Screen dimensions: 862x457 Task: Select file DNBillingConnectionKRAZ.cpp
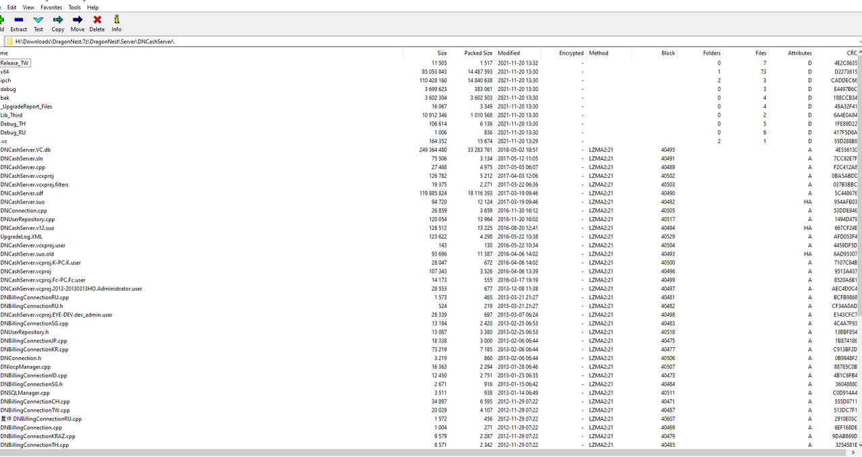tap(38, 436)
